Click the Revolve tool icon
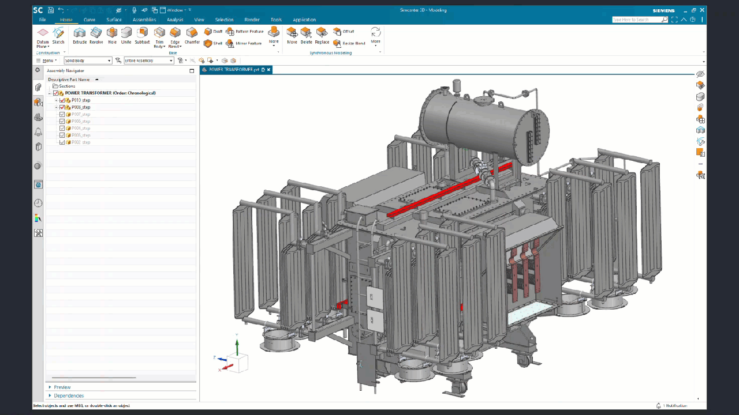 tap(96, 34)
